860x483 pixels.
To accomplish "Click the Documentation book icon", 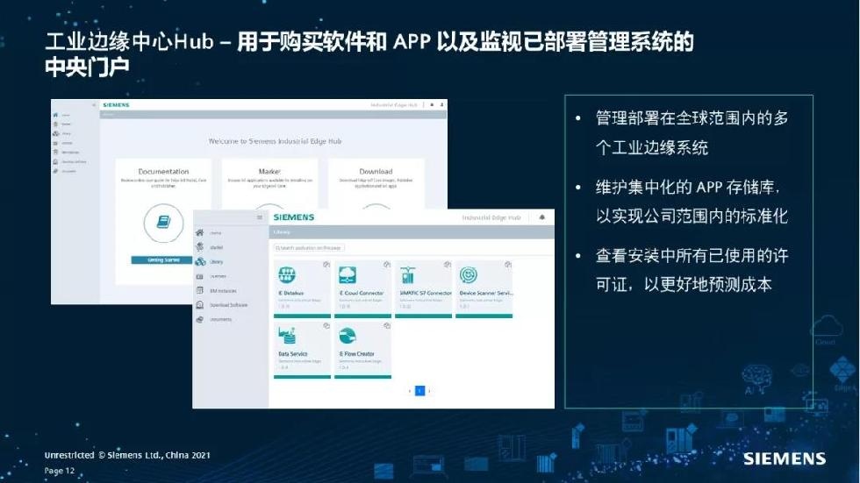I will [163, 223].
